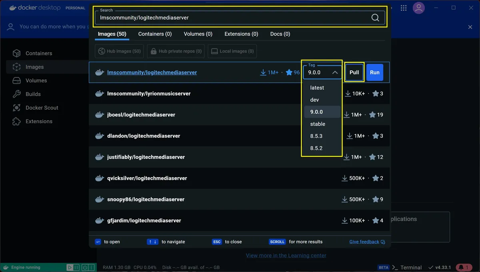Viewport: 480px width, 272px height.
Task: Select tag 8.5.3 in the dropdown
Action: pyautogui.click(x=322, y=136)
